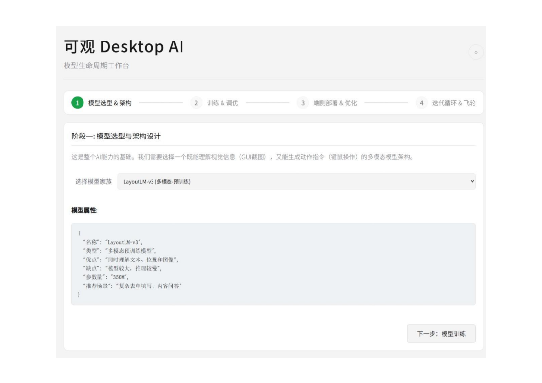The height and width of the screenshot is (383, 542).
Task: Click the 选择模型家族 label
Action: tap(94, 182)
